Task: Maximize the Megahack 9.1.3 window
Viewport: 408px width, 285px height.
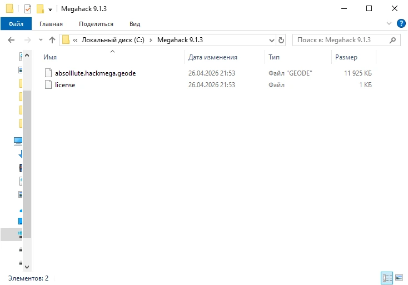Action: click(369, 8)
